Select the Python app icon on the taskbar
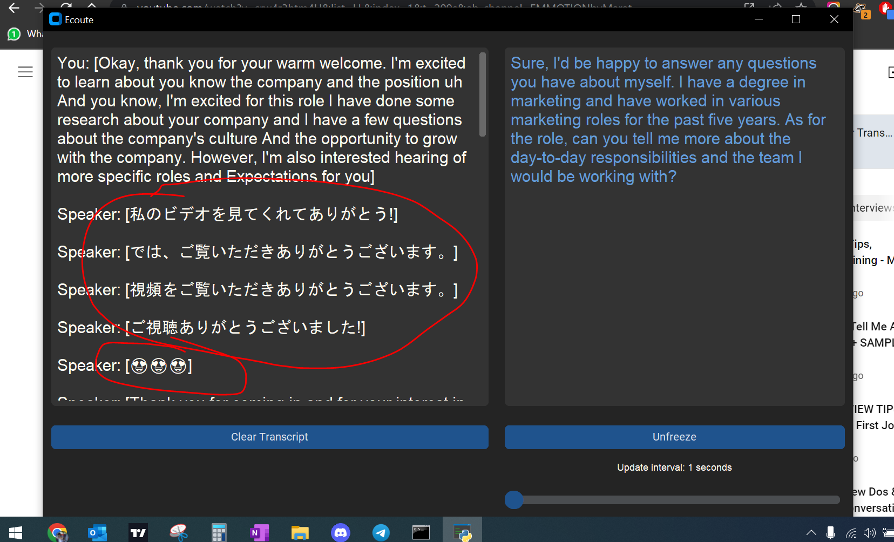The height and width of the screenshot is (542, 894). click(462, 532)
